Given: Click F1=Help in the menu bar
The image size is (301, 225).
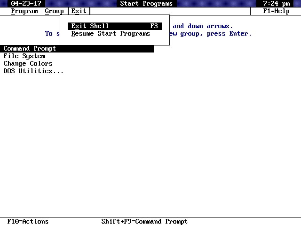Looking at the screenshot, I should pyautogui.click(x=276, y=11).
